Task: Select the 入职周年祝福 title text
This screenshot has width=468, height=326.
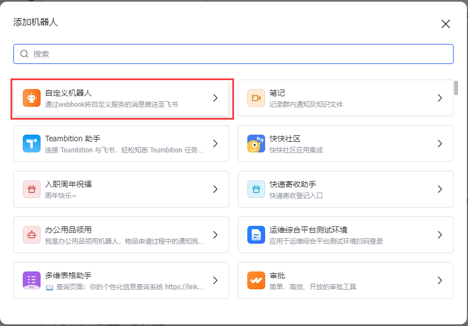Action: [68, 184]
